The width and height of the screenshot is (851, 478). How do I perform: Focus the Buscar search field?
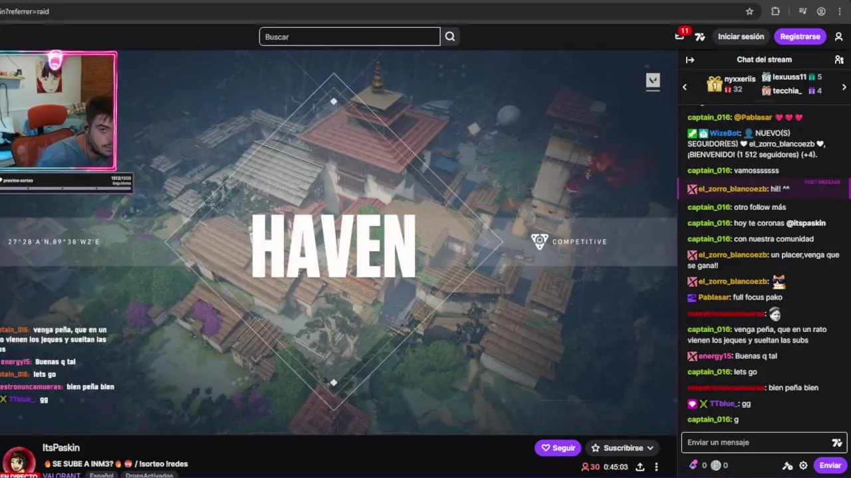tap(350, 37)
